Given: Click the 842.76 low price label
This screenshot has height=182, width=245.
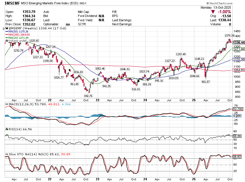Looking at the screenshot, I should coord(88,96).
